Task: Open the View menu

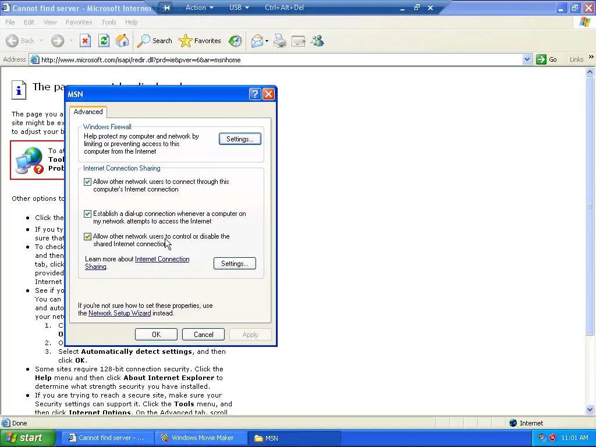Action: [50, 22]
